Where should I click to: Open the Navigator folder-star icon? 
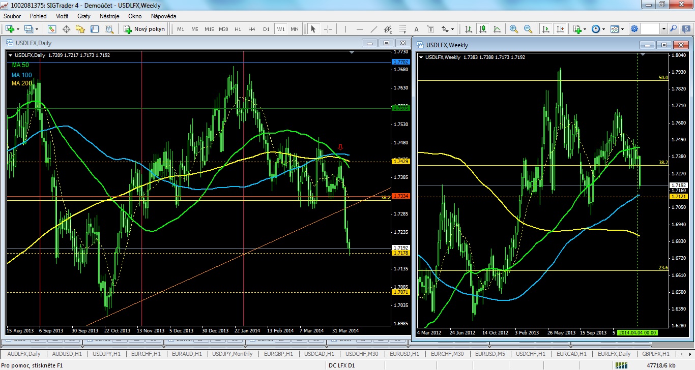coord(80,29)
